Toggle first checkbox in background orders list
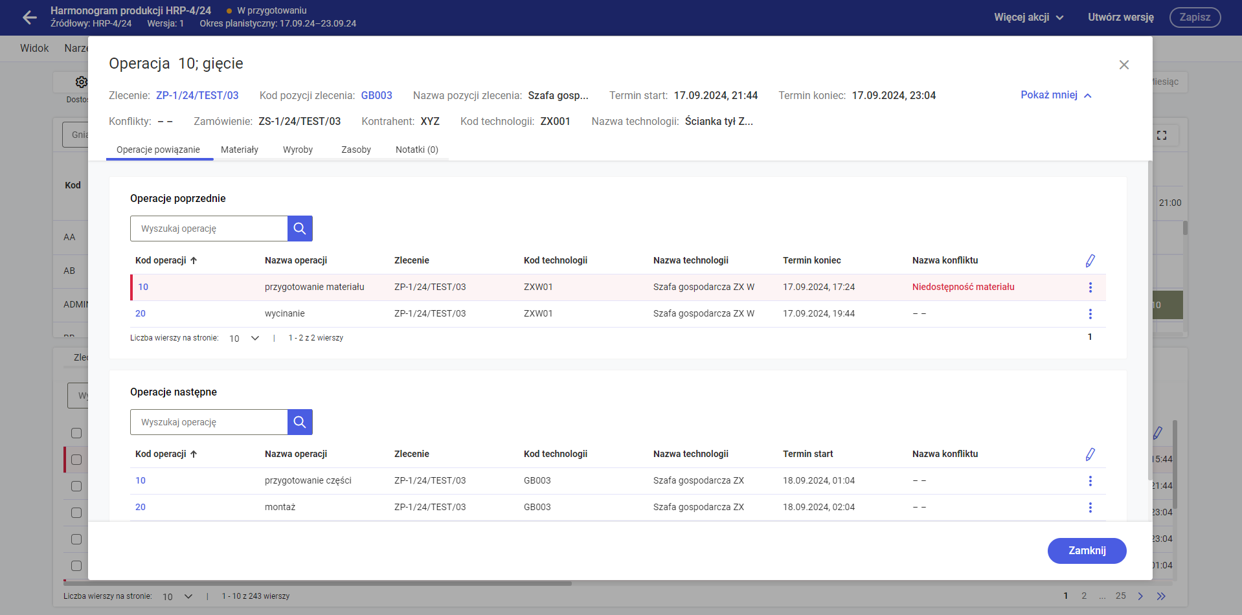Screen dimensions: 1242x615 (76, 433)
